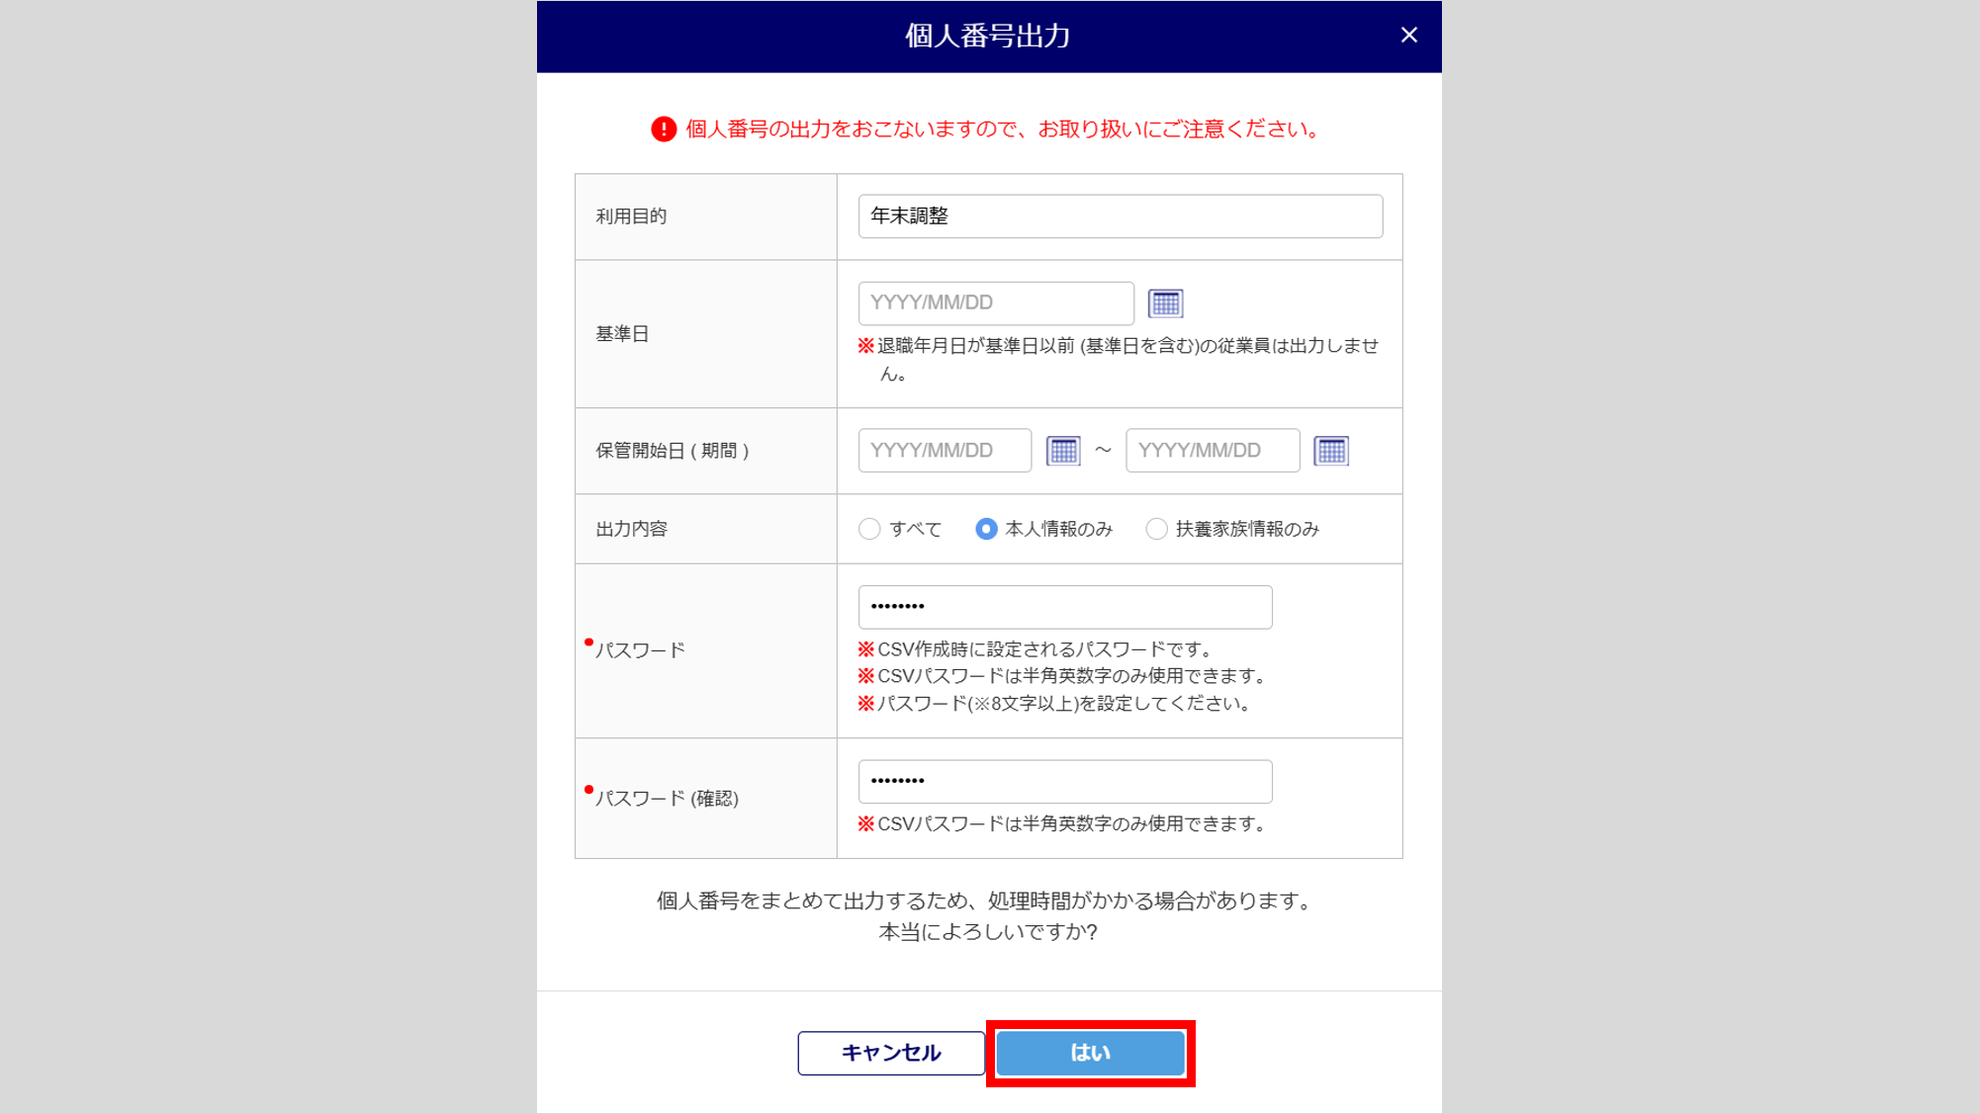Click the 出力内容 row label

click(631, 529)
